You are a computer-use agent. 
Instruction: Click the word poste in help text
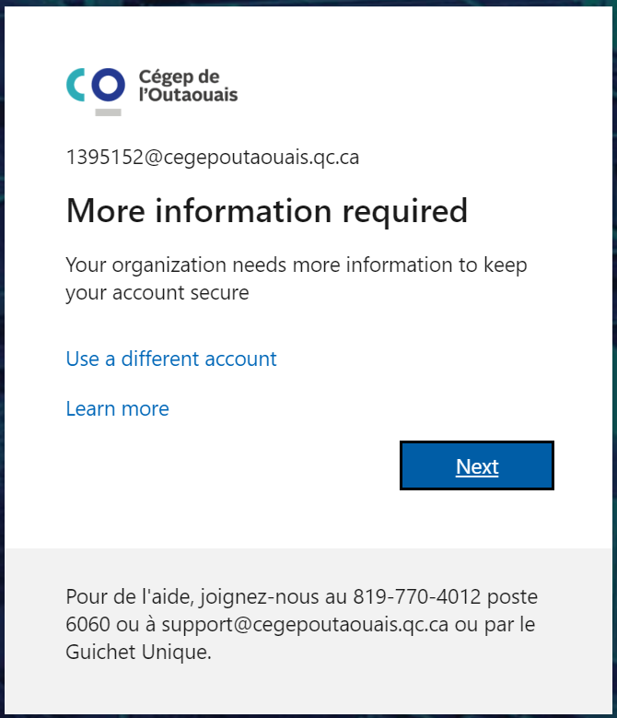pyautogui.click(x=512, y=597)
